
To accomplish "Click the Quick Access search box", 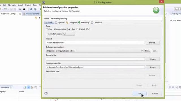I will pos(178,9).
